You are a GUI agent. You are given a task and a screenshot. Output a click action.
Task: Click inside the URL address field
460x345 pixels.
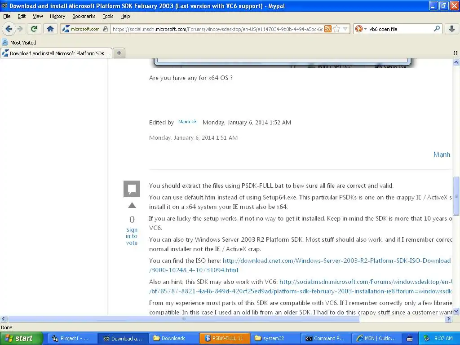point(217,29)
